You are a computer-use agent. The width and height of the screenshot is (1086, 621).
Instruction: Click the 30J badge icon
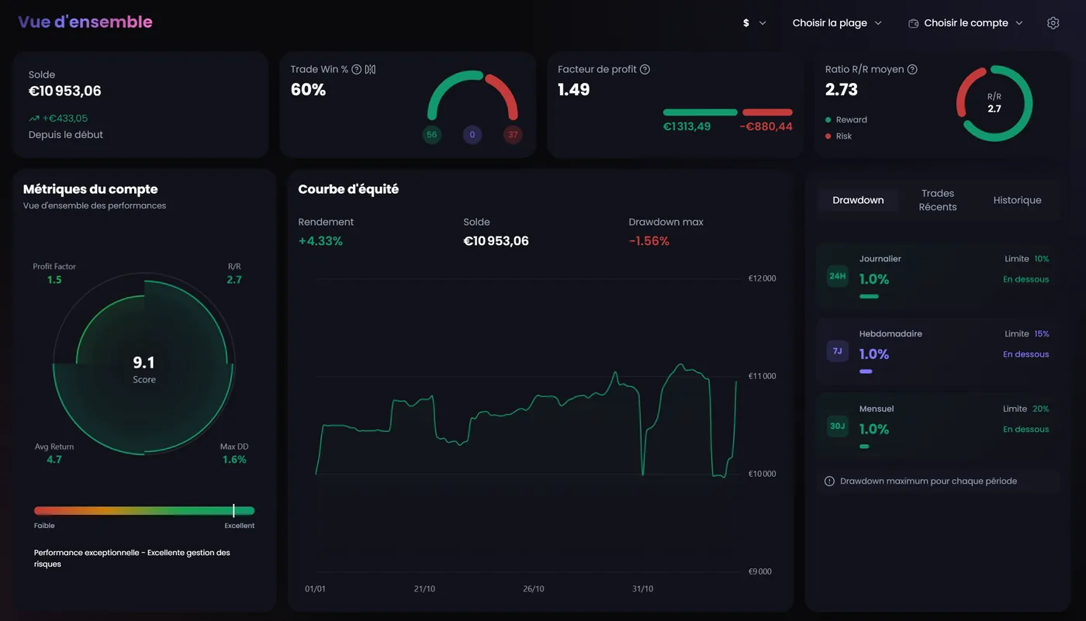pyautogui.click(x=838, y=426)
